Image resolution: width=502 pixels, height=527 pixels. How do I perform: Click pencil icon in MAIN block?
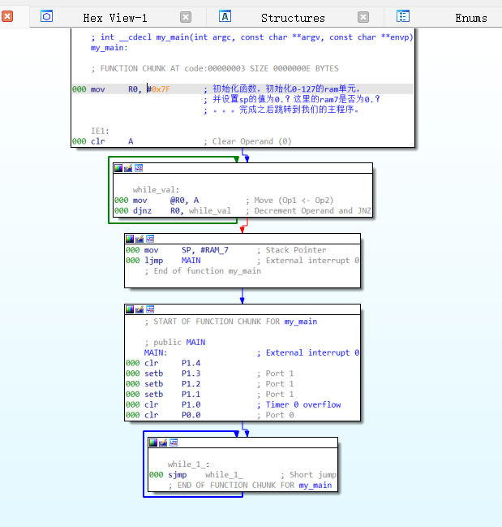[x=139, y=309]
